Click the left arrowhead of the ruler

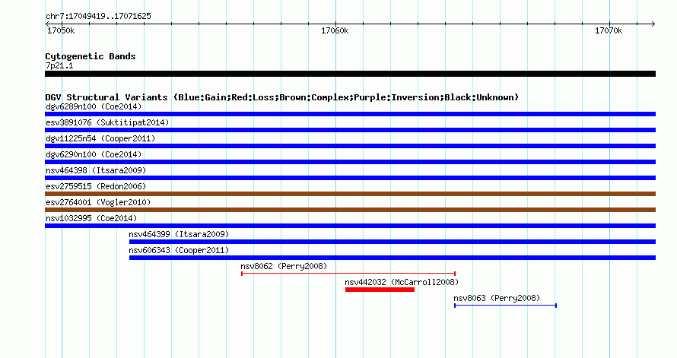click(47, 24)
